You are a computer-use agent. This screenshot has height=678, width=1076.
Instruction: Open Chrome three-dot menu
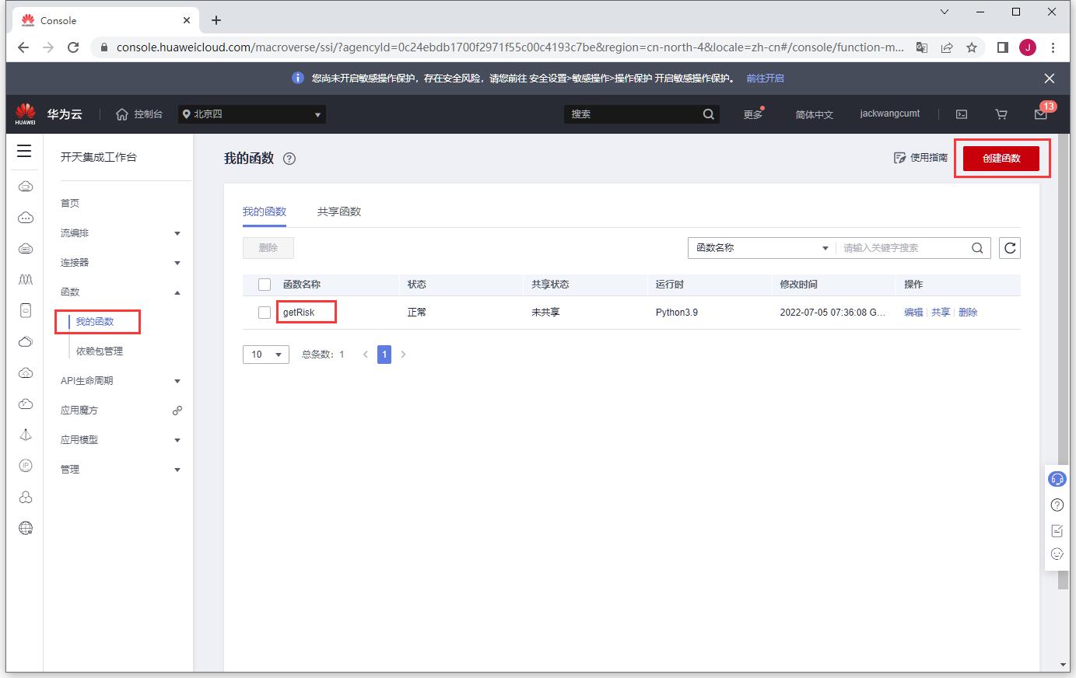[x=1053, y=47]
